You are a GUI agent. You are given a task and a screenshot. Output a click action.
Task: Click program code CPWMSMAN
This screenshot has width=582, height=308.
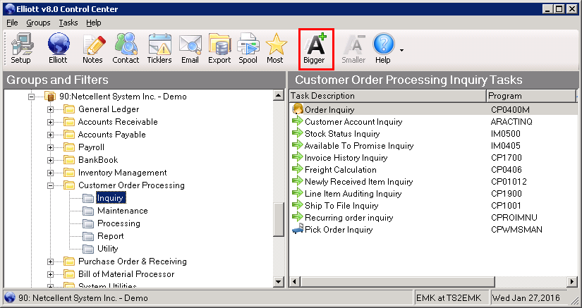point(516,230)
